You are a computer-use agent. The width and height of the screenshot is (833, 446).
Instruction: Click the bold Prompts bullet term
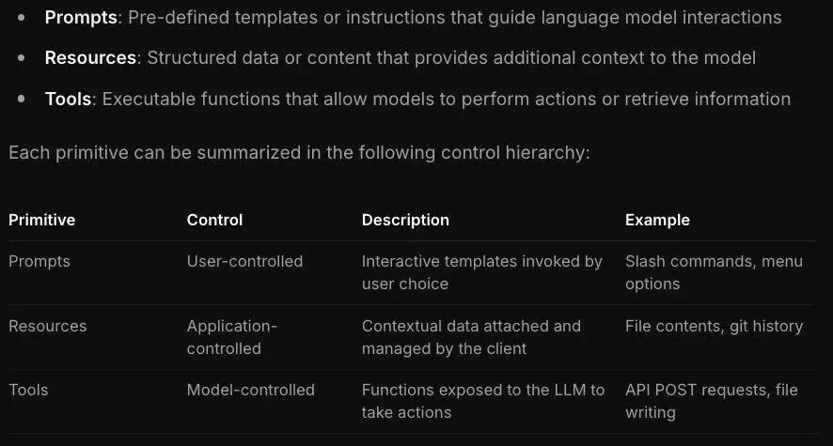(81, 17)
